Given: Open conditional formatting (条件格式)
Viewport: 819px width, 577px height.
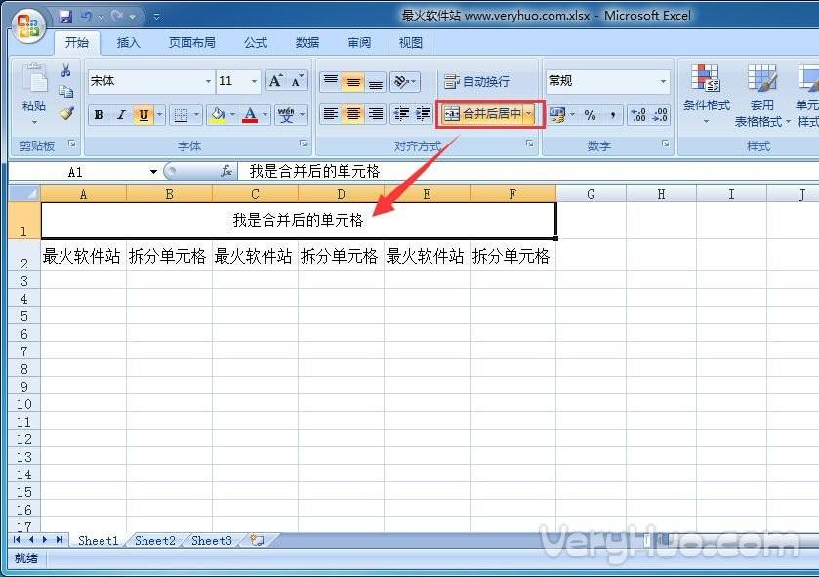Looking at the screenshot, I should (706, 94).
